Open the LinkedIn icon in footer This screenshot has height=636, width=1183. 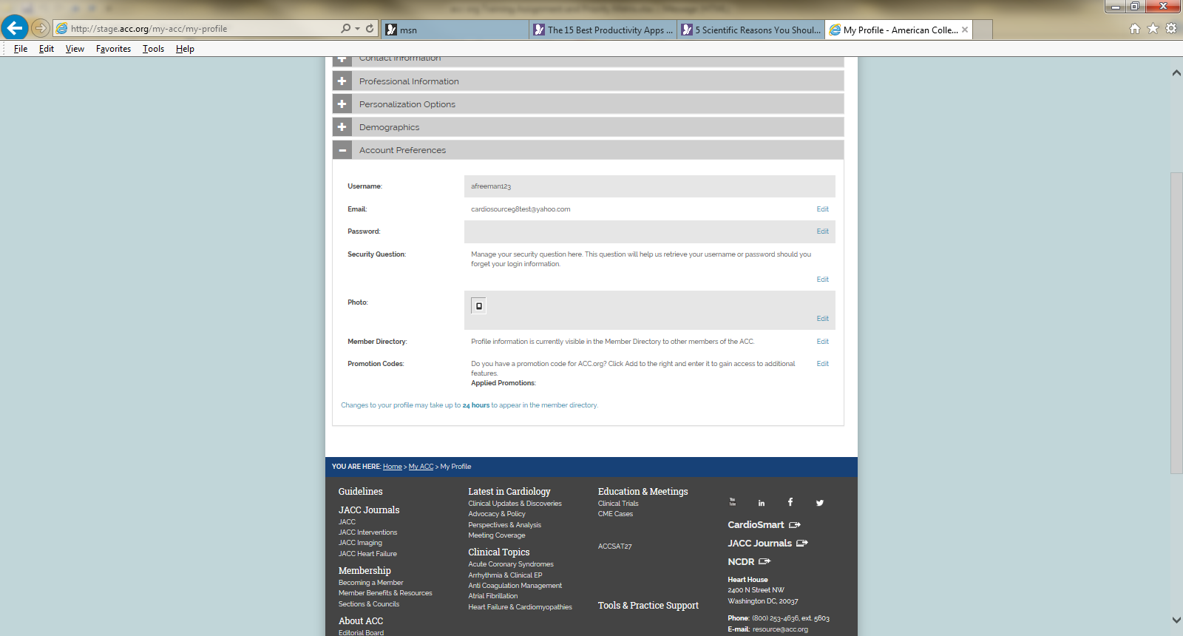click(x=762, y=503)
